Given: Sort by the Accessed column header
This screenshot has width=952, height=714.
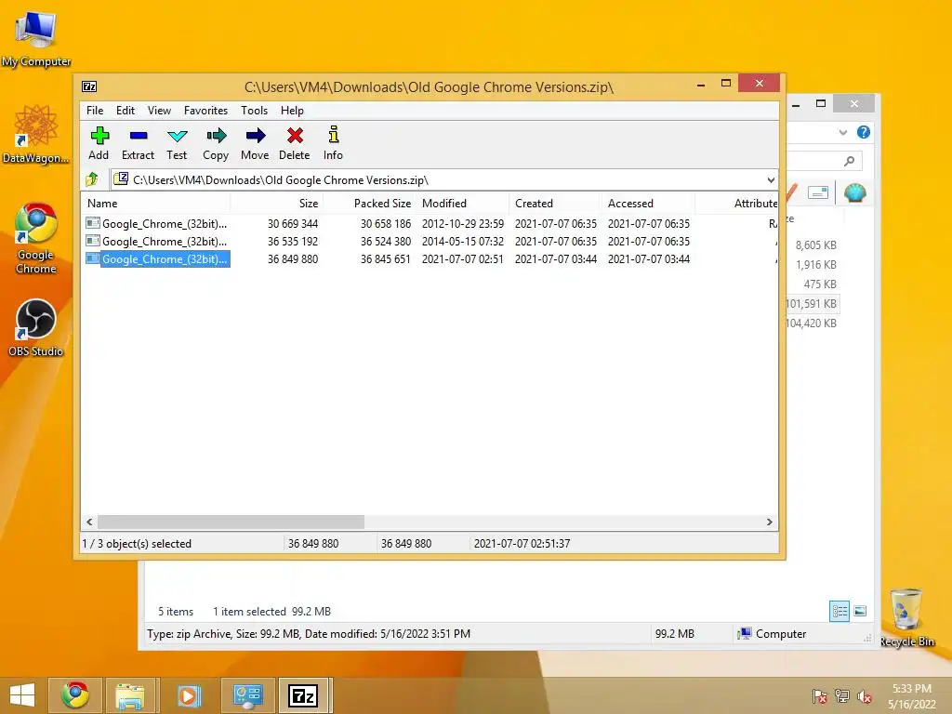Looking at the screenshot, I should pos(648,204).
